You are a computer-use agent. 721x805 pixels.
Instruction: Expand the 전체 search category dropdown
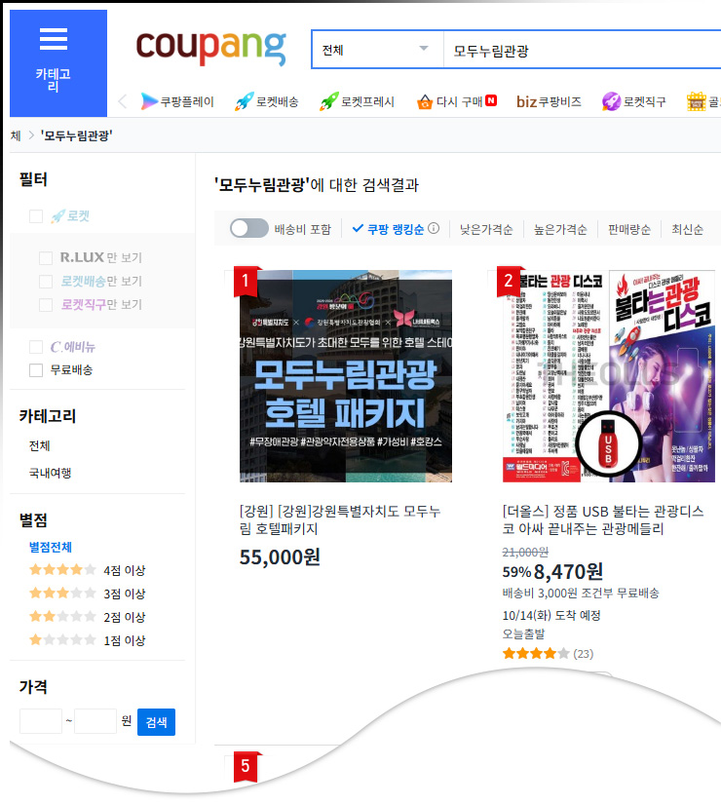click(375, 50)
